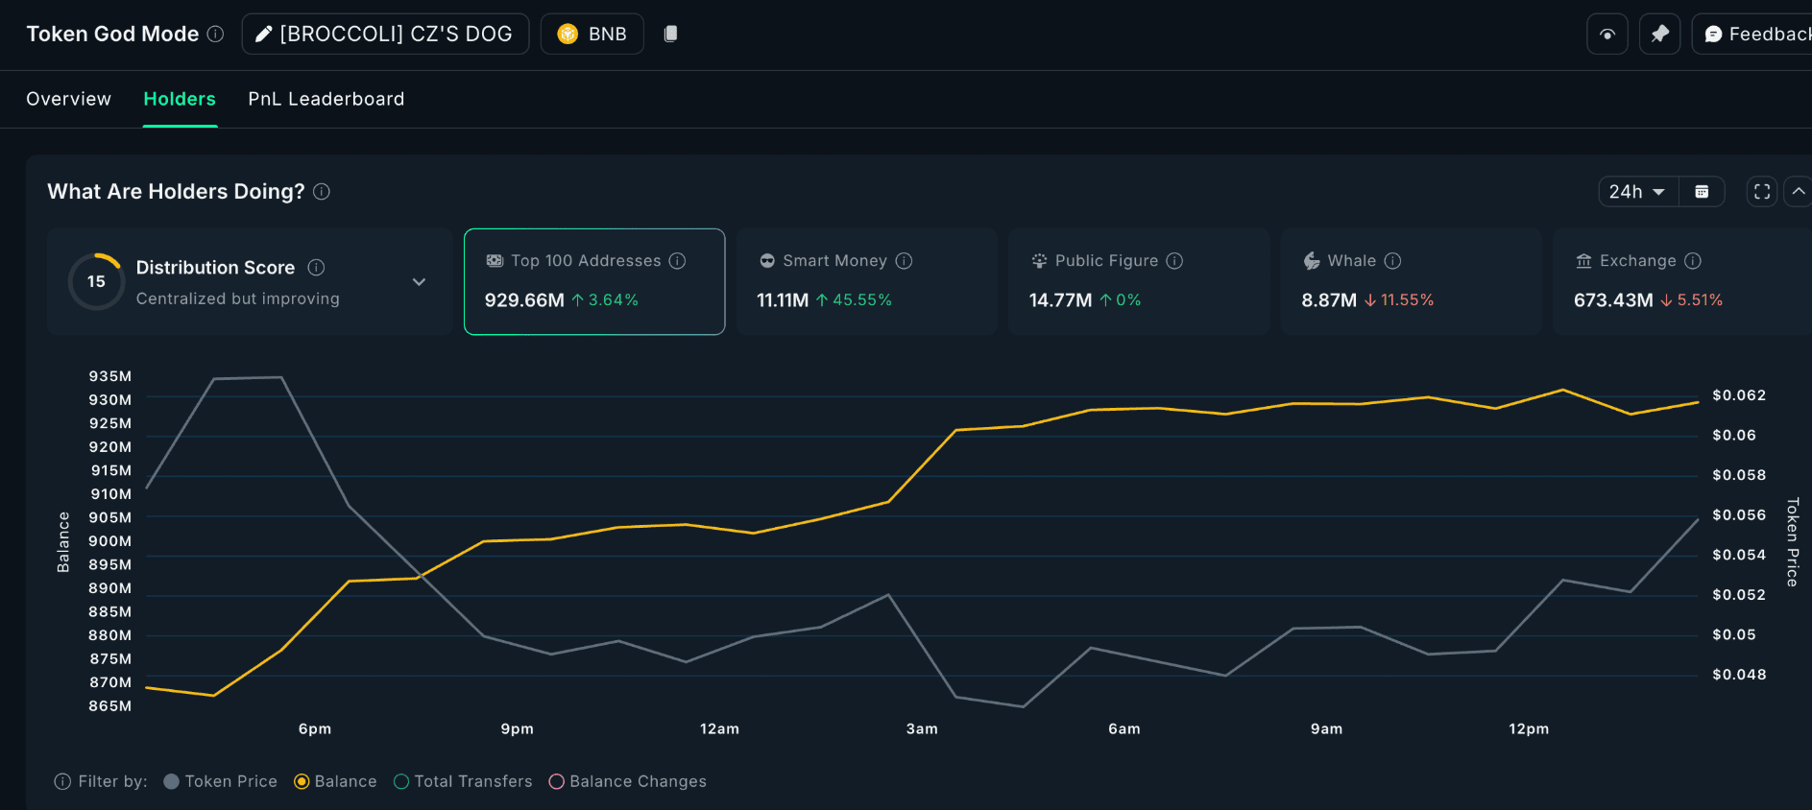This screenshot has height=810, width=1812.
Task: Select the Balance filter color indicator
Action: click(x=302, y=781)
